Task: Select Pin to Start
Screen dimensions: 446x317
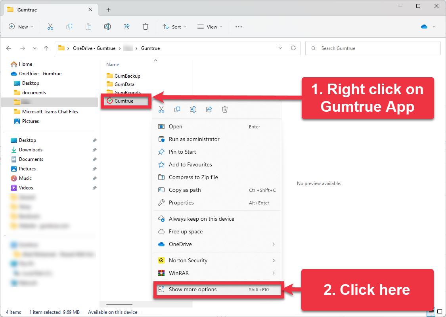Action: click(x=217, y=152)
